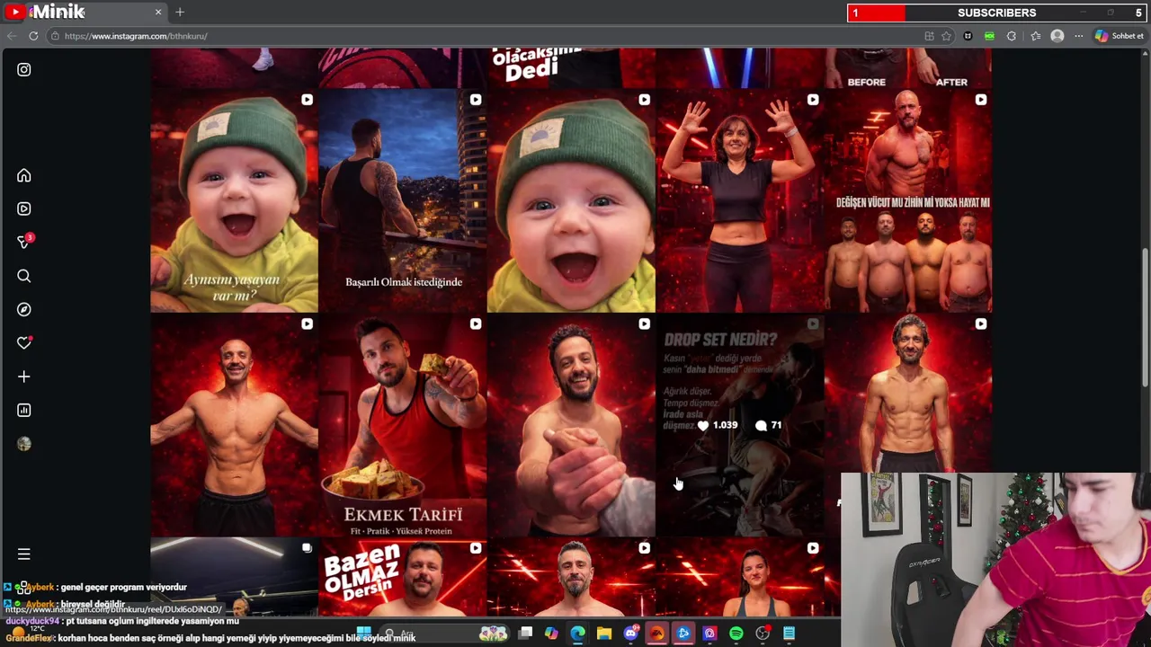The image size is (1151, 647).
Task: Open Instagram logo home link
Action: (x=24, y=69)
